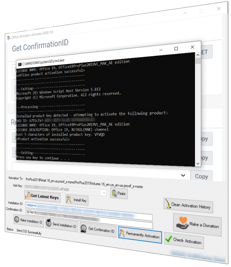
Task: Close the cmd.exe window
Action: [x=192, y=47]
